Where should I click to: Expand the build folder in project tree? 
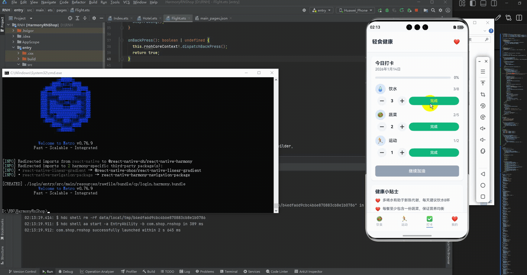(19, 59)
